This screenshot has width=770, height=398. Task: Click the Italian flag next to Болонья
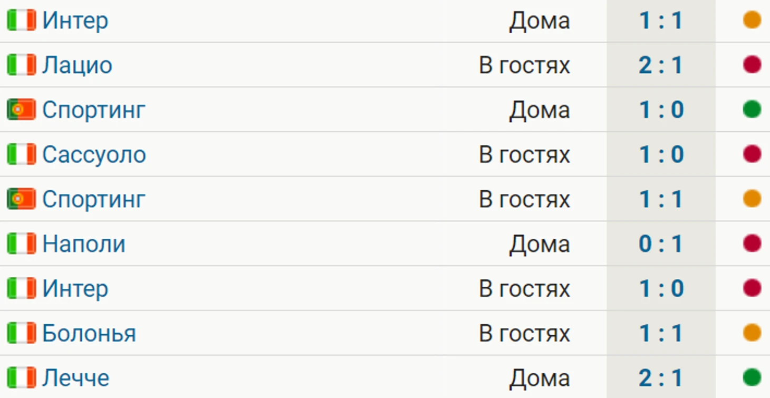click(21, 333)
